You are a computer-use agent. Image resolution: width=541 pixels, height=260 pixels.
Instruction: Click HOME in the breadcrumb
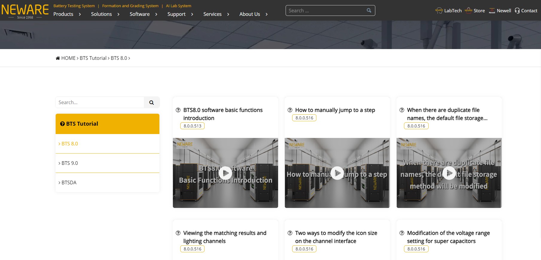coord(68,58)
